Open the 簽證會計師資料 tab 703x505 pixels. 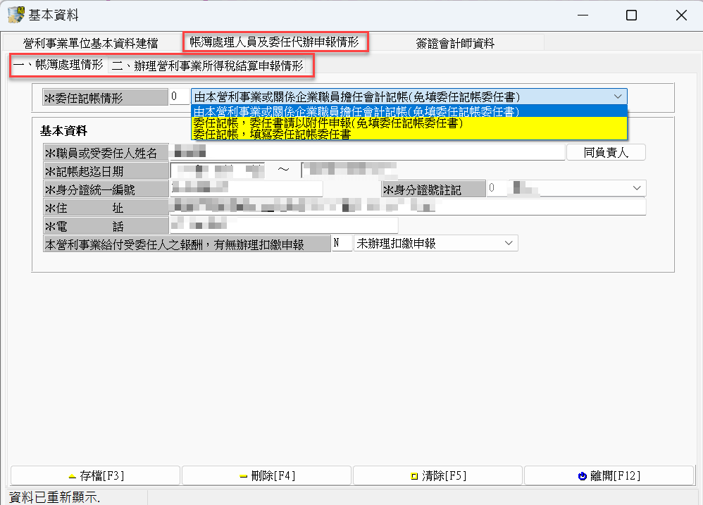pos(454,43)
